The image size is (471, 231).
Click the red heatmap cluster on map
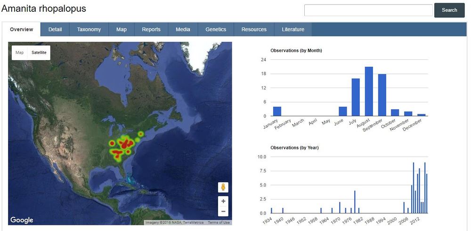tap(125, 145)
